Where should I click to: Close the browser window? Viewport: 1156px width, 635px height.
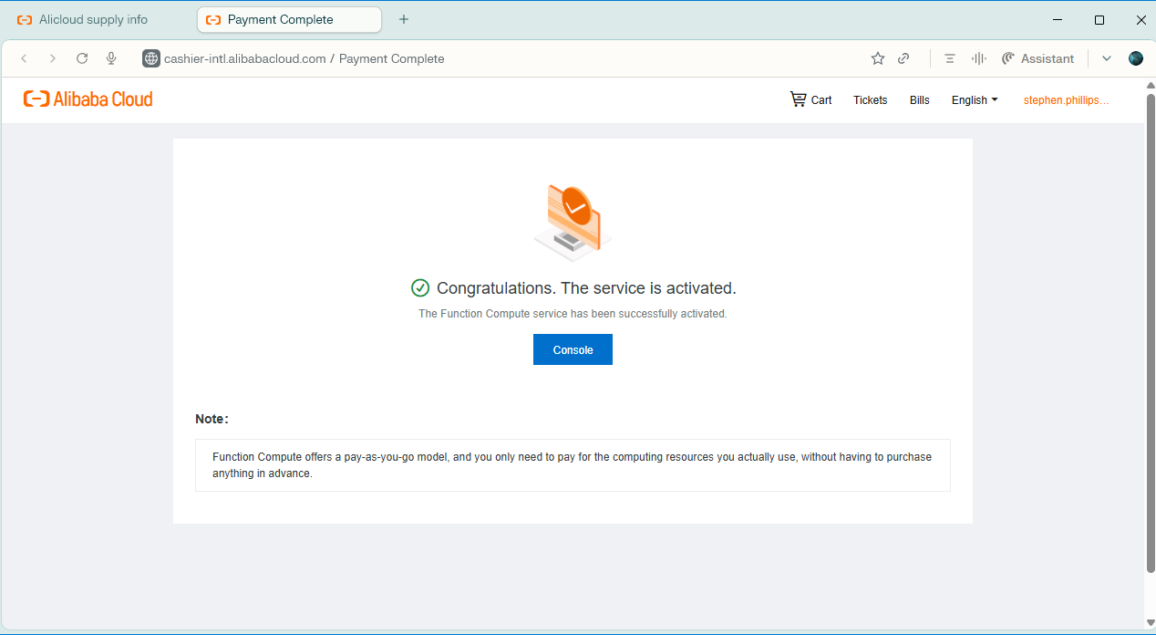(1141, 19)
